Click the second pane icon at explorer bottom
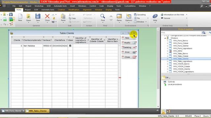 click(168, 111)
